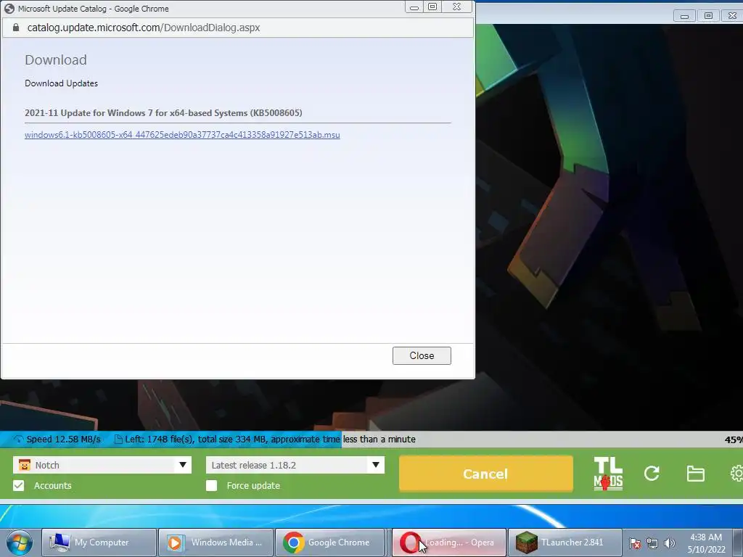Minimize the TLauncher window behind
743x557 pixels.
coord(684,16)
